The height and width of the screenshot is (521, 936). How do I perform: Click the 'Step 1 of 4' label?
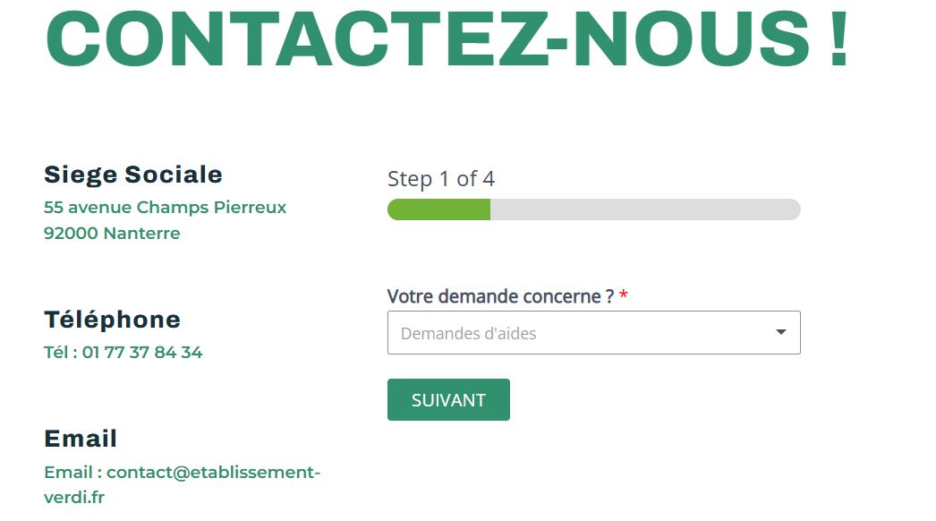tap(441, 178)
